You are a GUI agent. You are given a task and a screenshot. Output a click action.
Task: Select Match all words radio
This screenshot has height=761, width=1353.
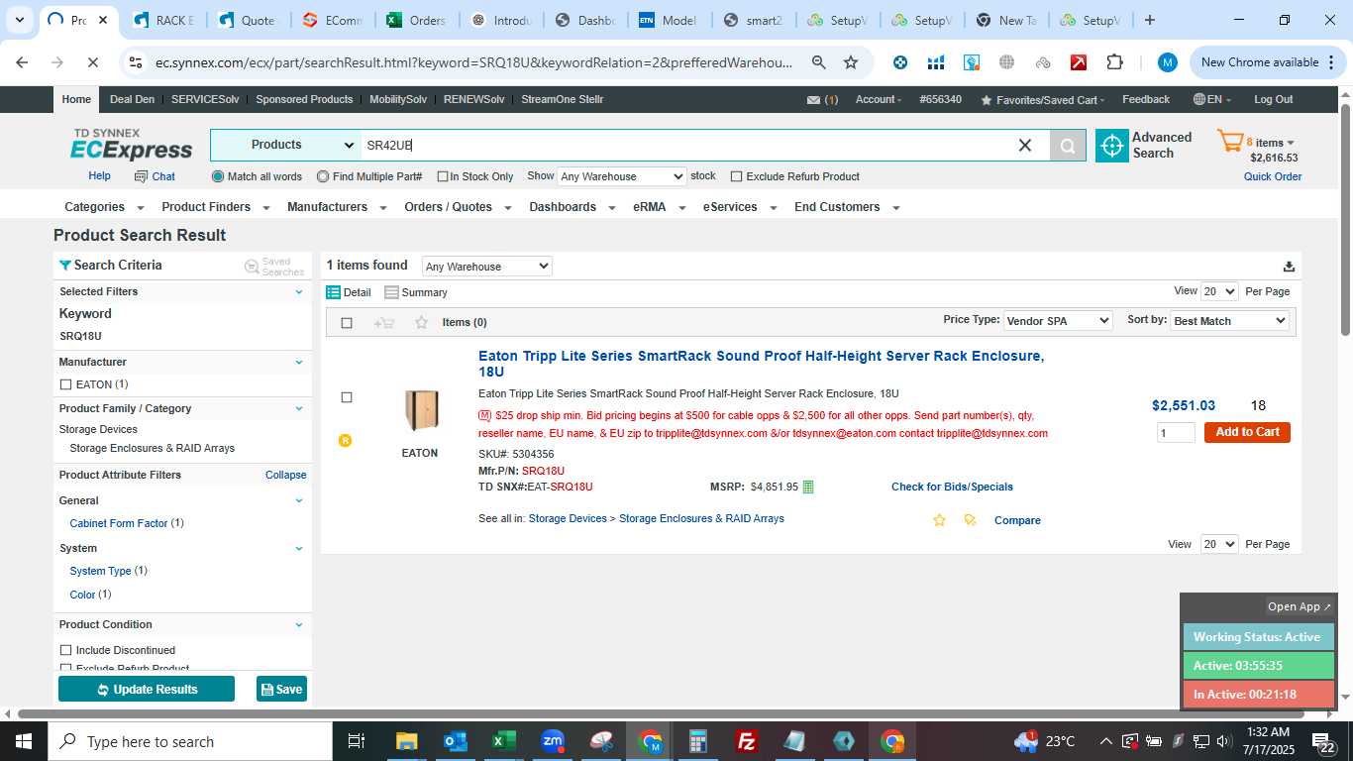pos(218,176)
